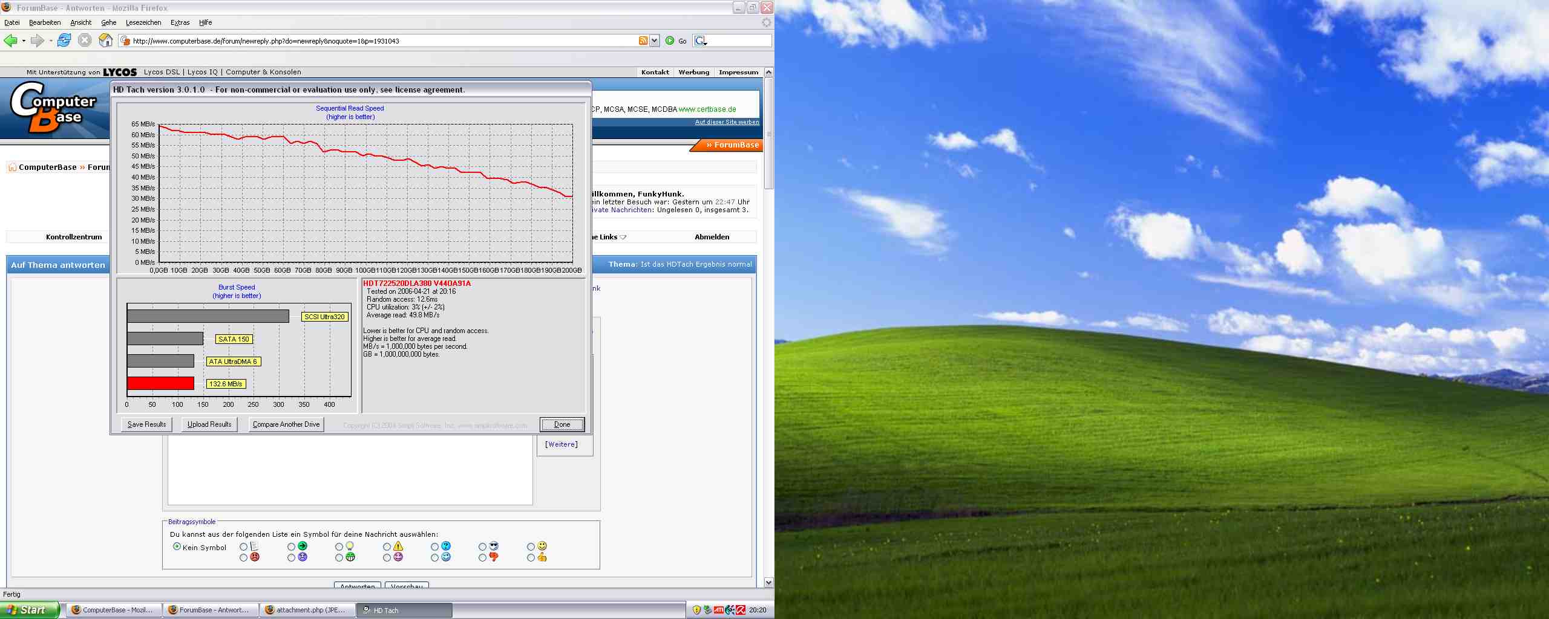Click the grey SATA 150 burst bar
1549x619 pixels.
(x=165, y=339)
